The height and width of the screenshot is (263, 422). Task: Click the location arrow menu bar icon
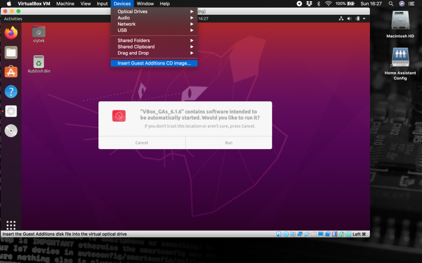(299, 3)
